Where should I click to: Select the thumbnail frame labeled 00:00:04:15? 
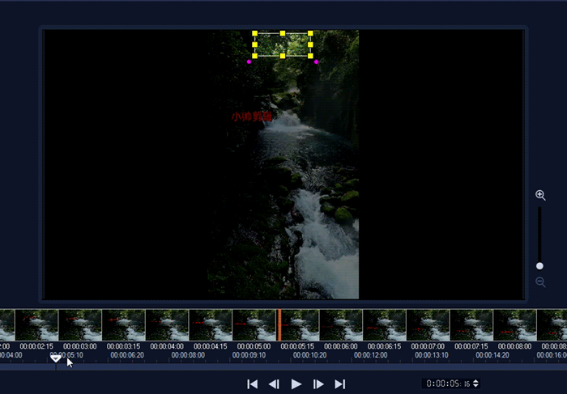click(210, 324)
